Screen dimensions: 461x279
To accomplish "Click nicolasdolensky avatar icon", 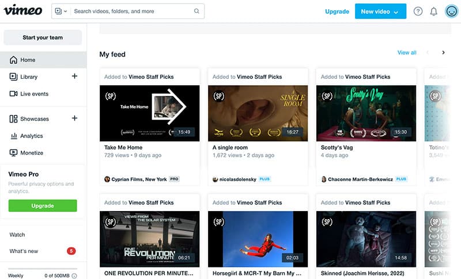I will 215,179.
